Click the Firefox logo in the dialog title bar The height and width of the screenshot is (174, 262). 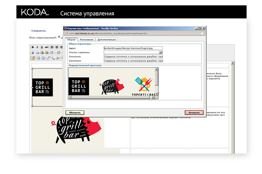(65, 28)
